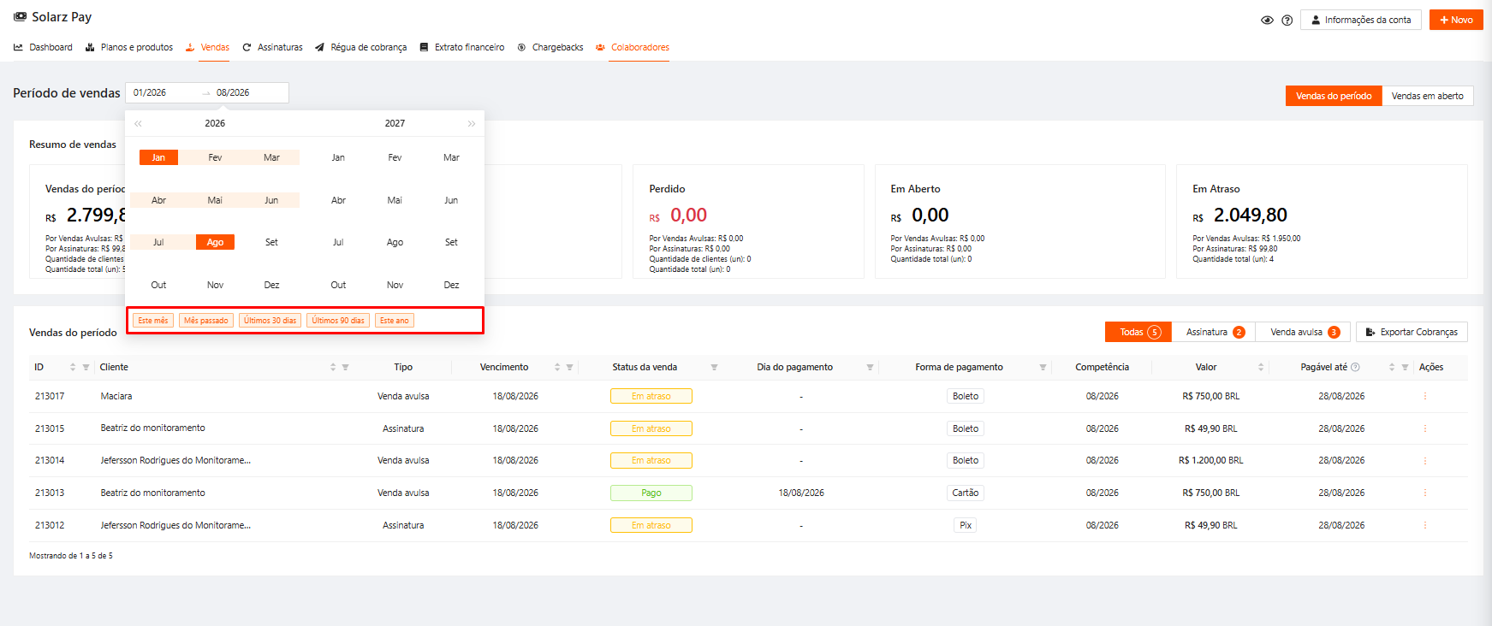Sort the table by Cliente column

[333, 367]
